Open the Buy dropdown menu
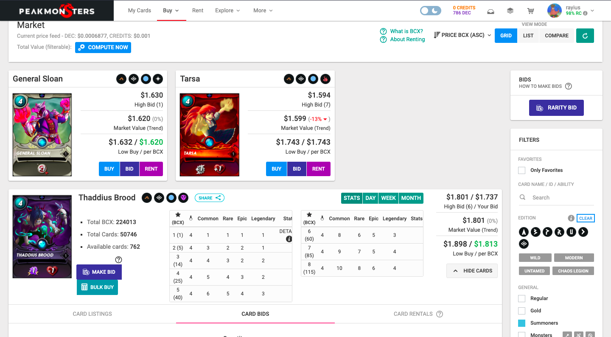Screen dimensions: 611x337 tap(171, 11)
